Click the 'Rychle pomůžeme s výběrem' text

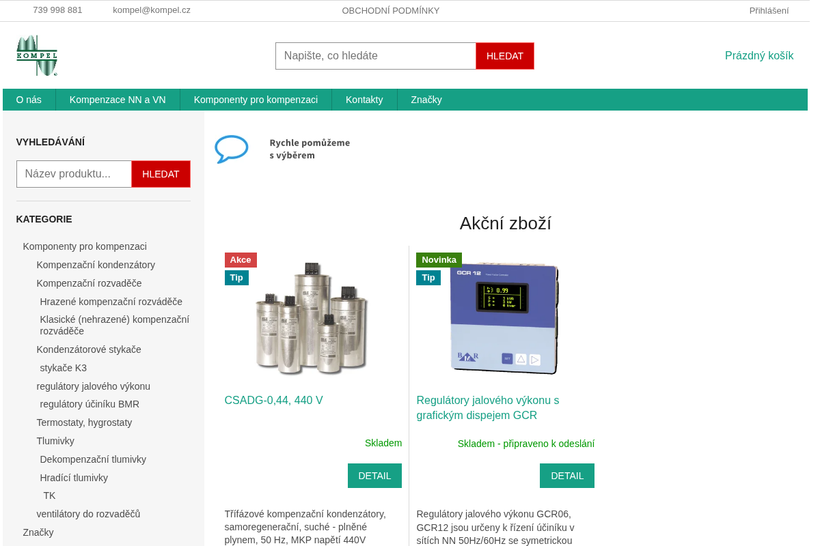point(310,149)
